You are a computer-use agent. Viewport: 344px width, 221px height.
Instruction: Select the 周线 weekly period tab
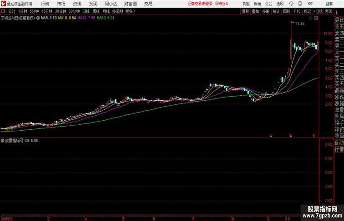[96, 11]
